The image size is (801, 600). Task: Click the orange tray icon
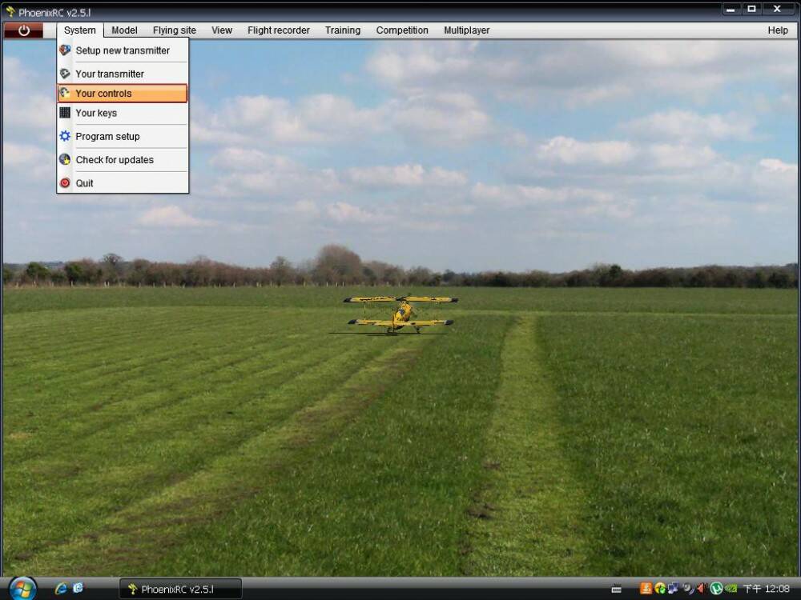646,588
